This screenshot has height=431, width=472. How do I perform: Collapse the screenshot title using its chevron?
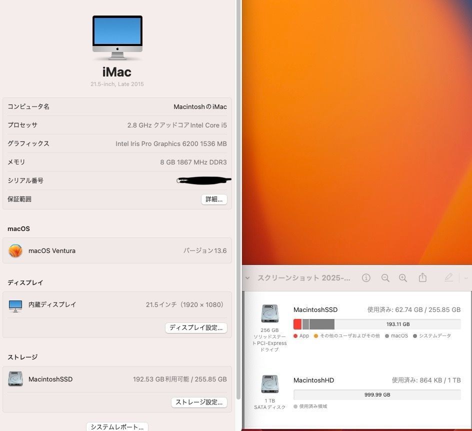[247, 277]
